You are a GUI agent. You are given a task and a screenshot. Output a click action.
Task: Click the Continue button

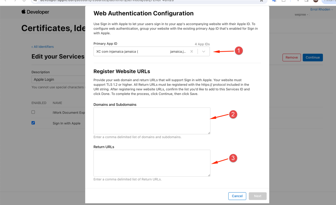312,57
